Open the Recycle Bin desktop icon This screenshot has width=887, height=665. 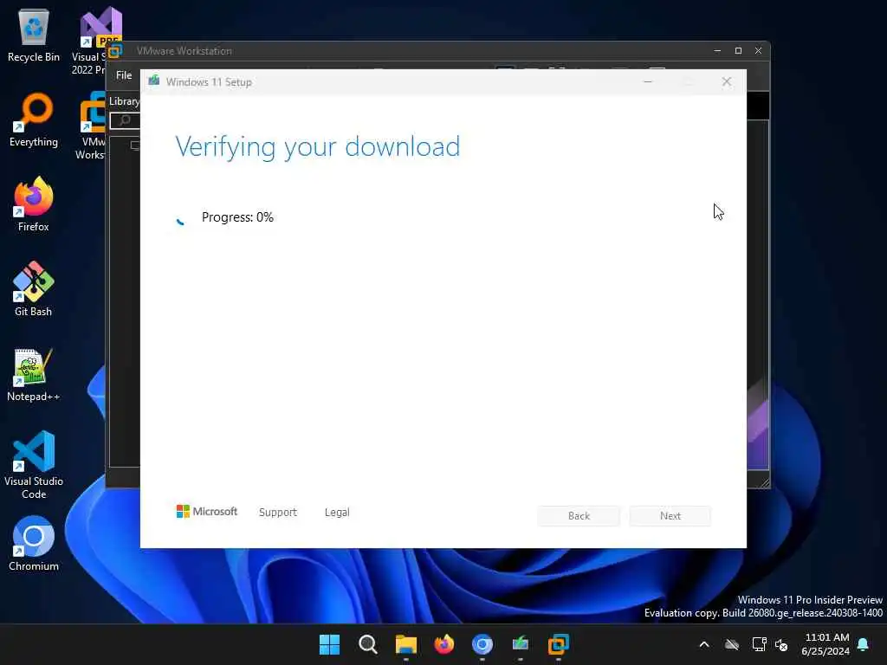pyautogui.click(x=34, y=35)
